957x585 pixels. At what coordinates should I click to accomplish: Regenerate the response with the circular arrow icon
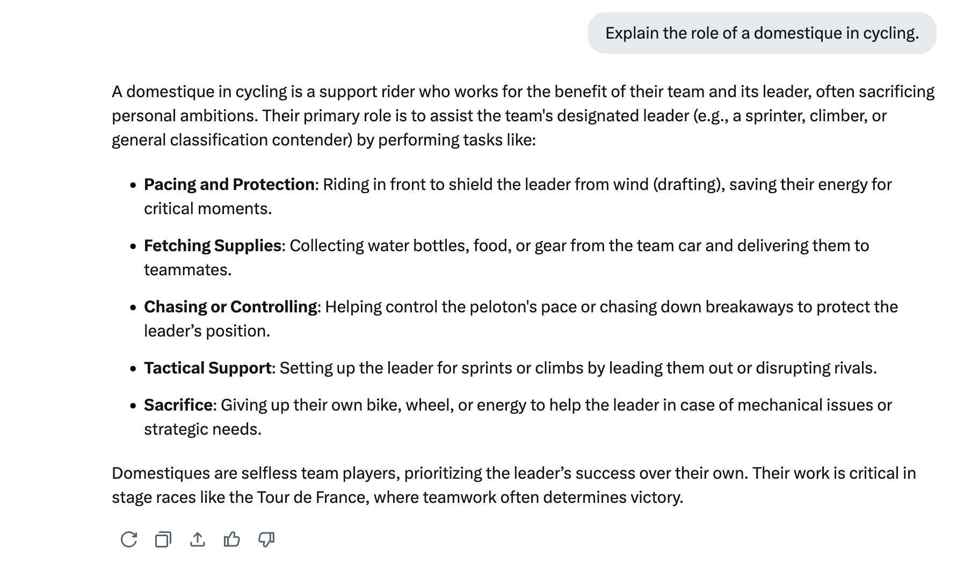pyautogui.click(x=129, y=539)
